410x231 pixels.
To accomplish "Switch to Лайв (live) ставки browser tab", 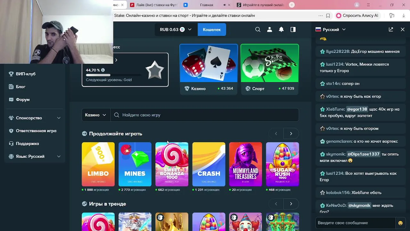I will [x=153, y=5].
